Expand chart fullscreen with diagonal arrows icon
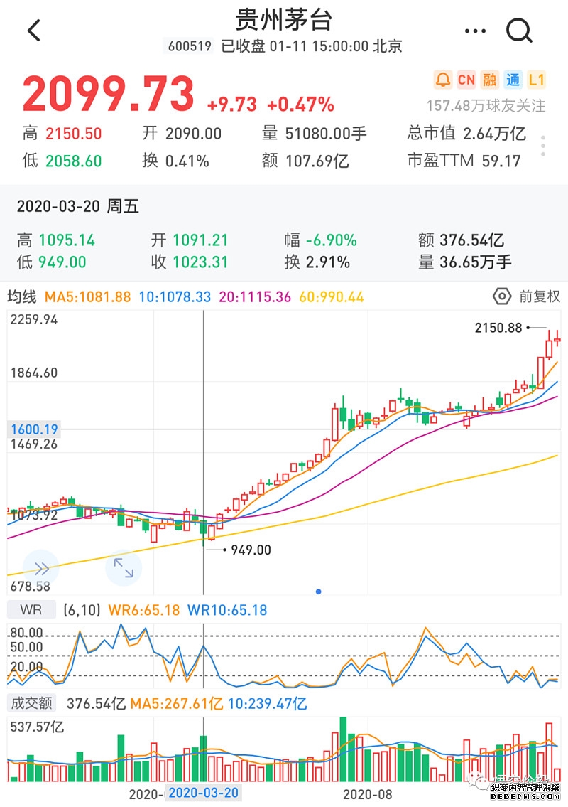 tap(124, 569)
